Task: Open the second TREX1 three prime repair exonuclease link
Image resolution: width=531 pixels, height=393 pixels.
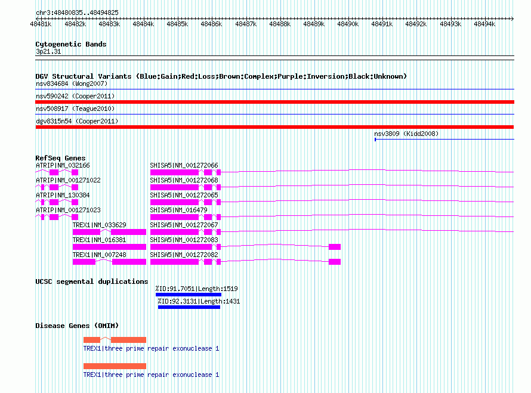Action: [151, 375]
